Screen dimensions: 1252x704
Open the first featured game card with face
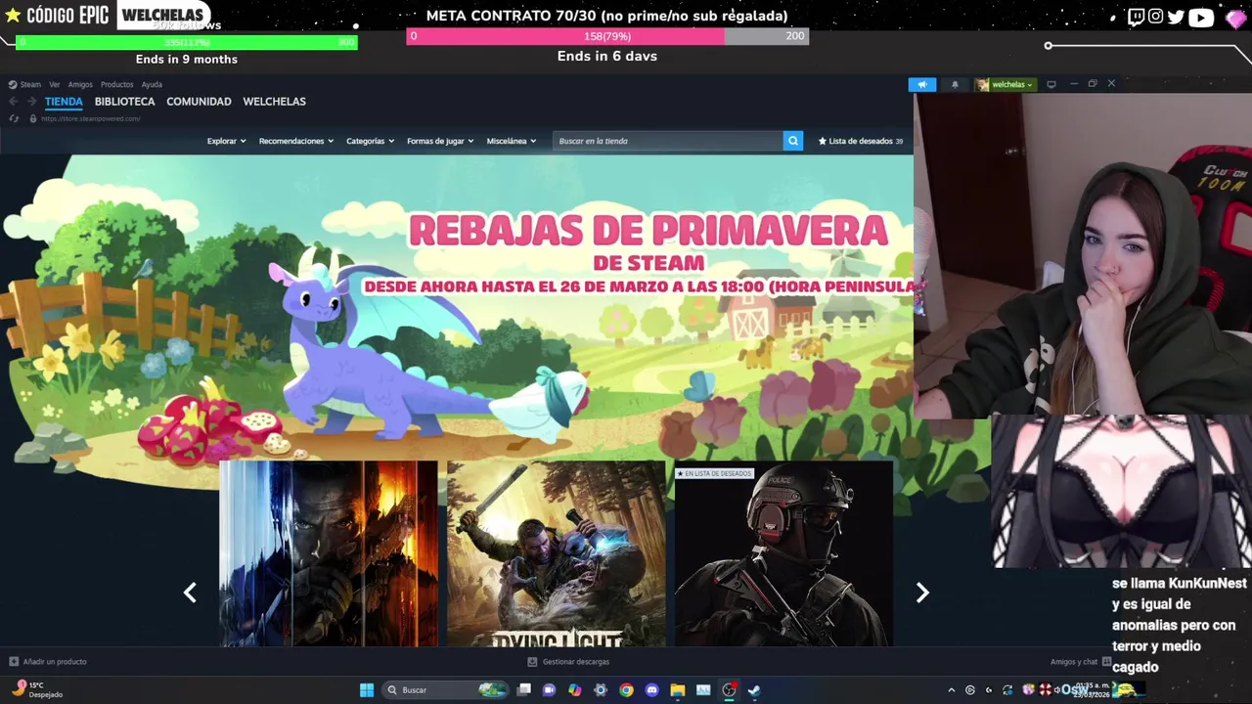(329, 553)
